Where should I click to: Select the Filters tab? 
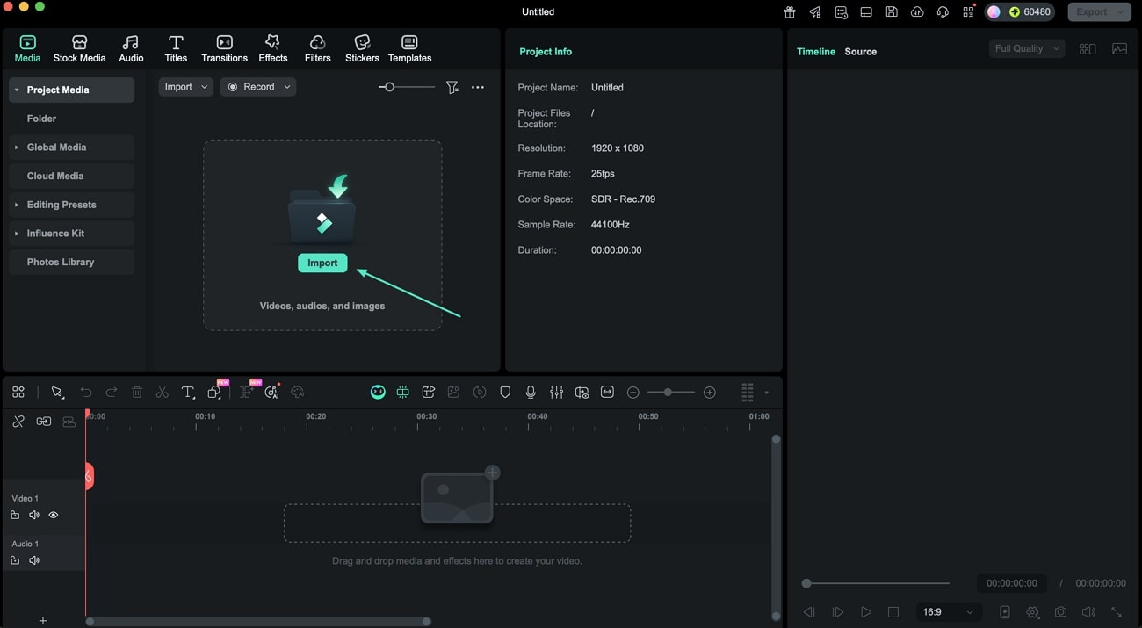[317, 48]
